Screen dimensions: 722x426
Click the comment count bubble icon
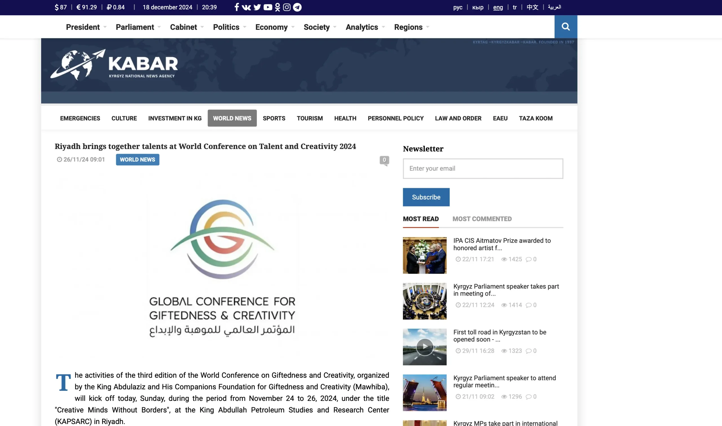(384, 160)
